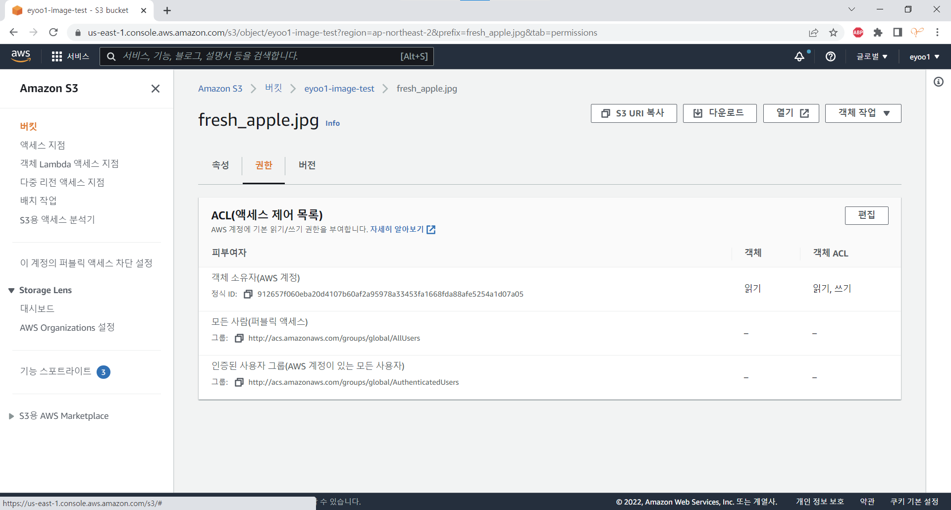
Task: Expand the S3용 AWS Marketplace section
Action: (11, 416)
